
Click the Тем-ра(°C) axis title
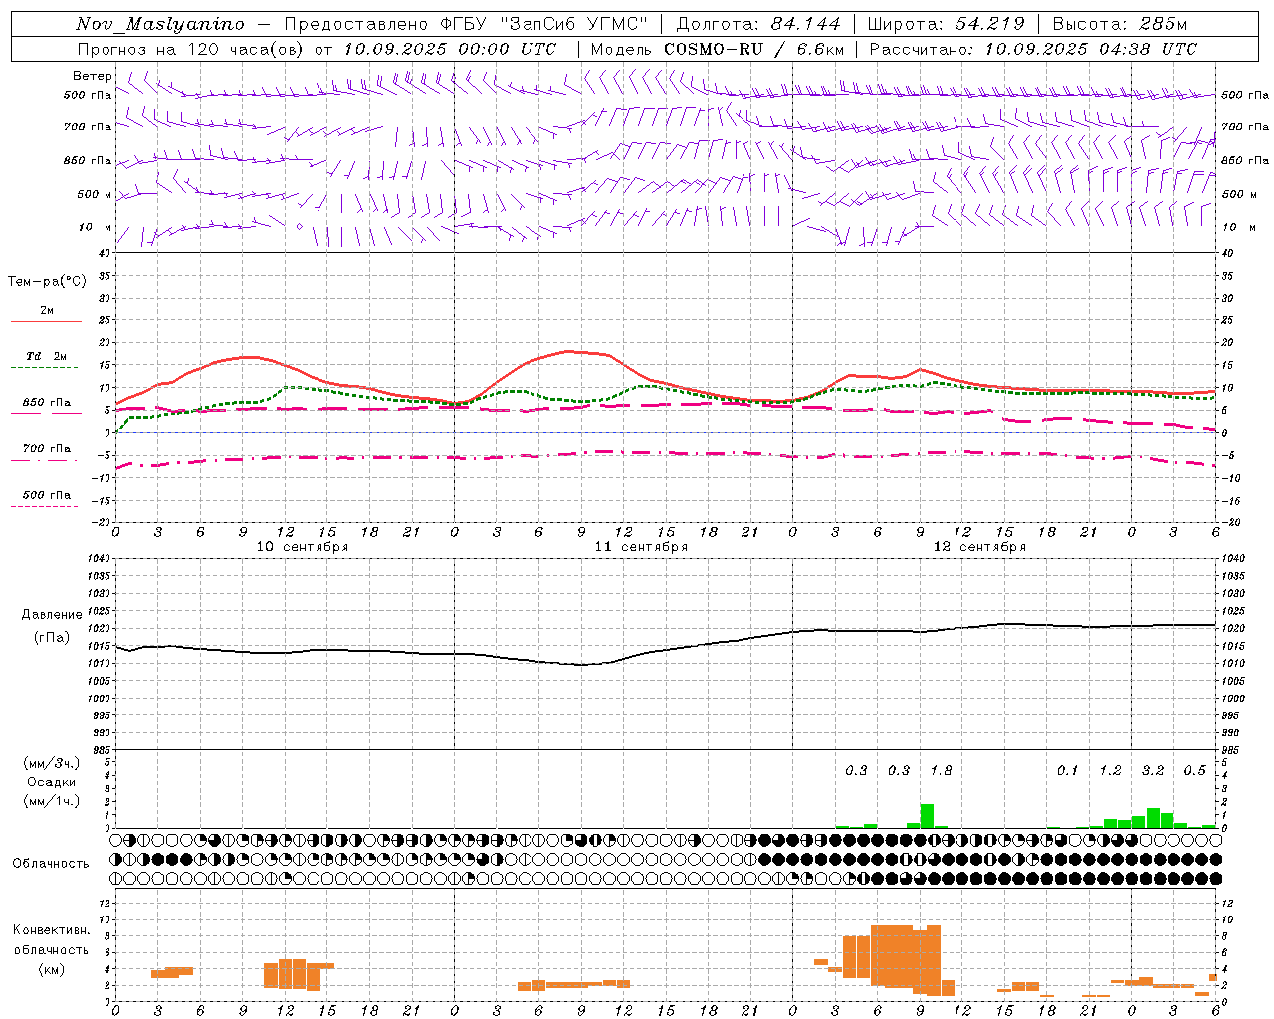point(47,282)
